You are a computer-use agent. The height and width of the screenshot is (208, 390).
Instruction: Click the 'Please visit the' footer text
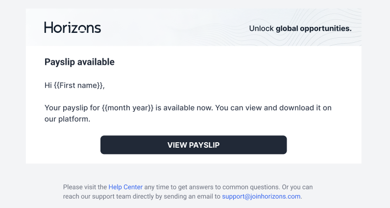coord(85,187)
